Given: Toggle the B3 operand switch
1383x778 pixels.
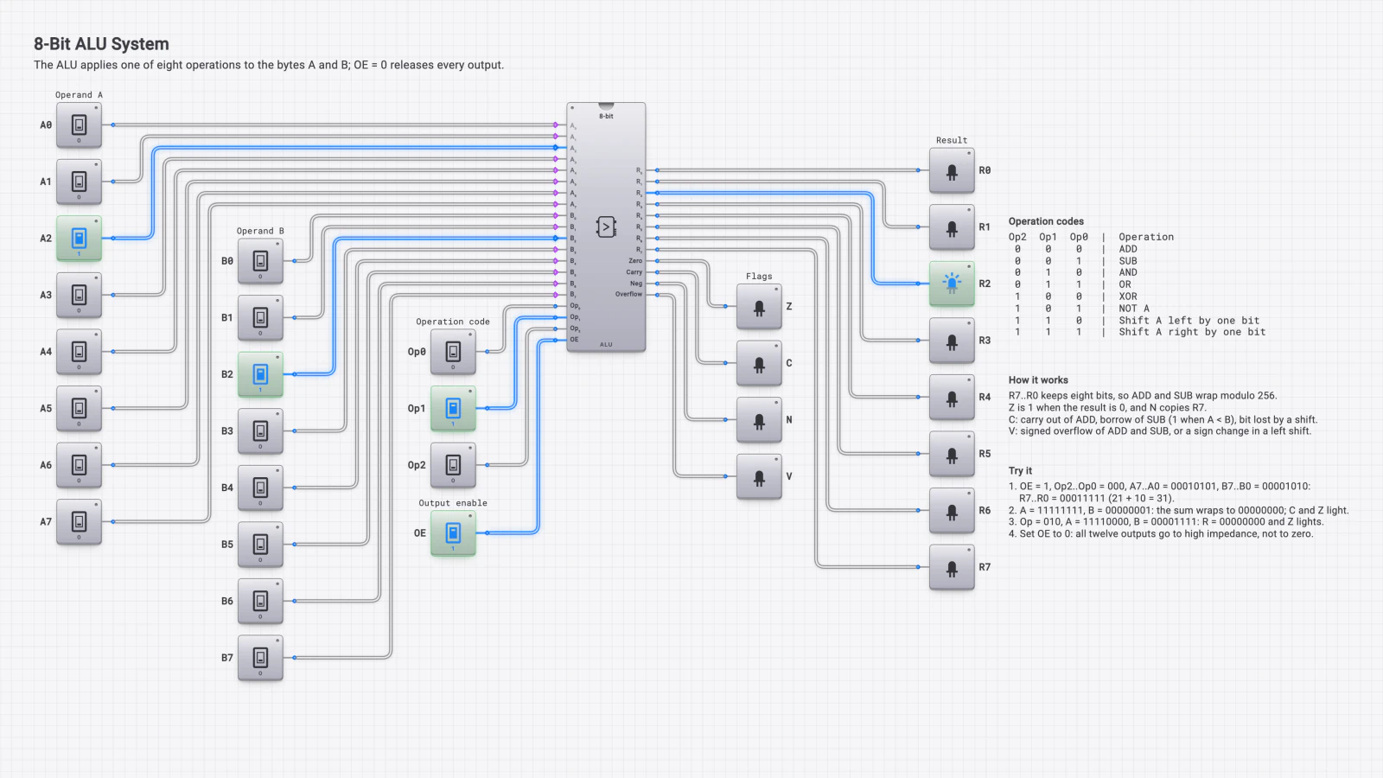Looking at the screenshot, I should coord(260,431).
